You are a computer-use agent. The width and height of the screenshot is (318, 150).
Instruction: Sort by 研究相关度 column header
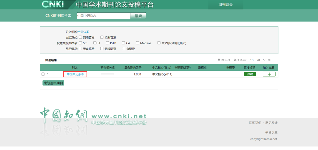108,68
